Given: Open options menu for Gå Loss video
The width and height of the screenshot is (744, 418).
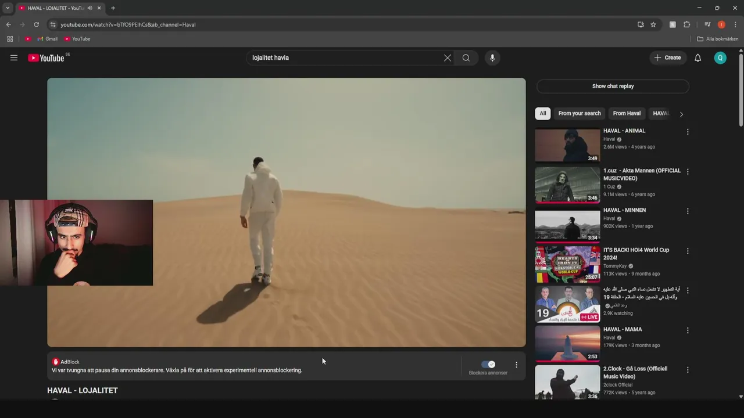Looking at the screenshot, I should (x=688, y=370).
